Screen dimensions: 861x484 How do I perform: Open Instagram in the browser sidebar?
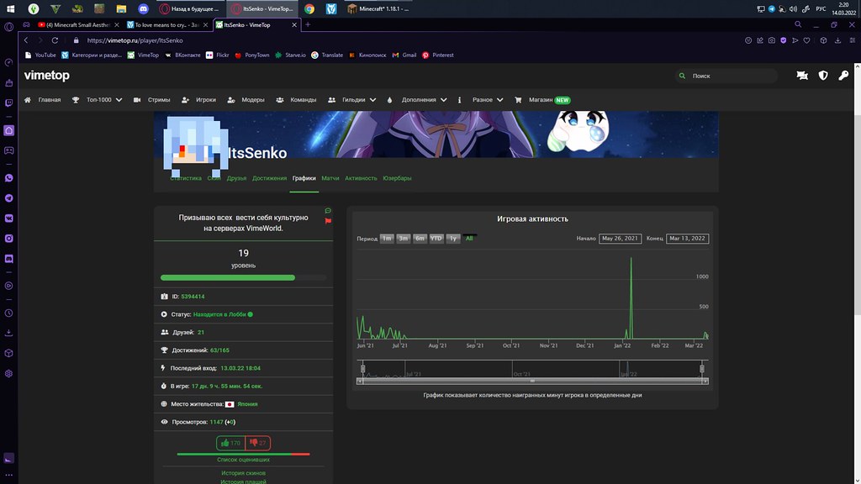click(x=8, y=238)
